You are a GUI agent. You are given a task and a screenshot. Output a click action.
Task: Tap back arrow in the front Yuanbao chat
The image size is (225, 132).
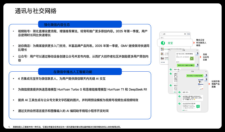point(179,71)
